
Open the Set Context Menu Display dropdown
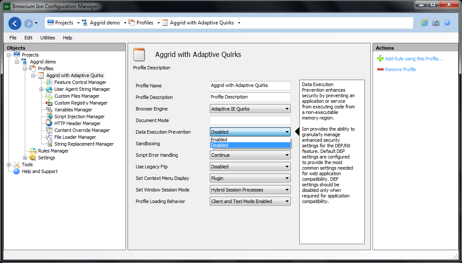(250, 178)
